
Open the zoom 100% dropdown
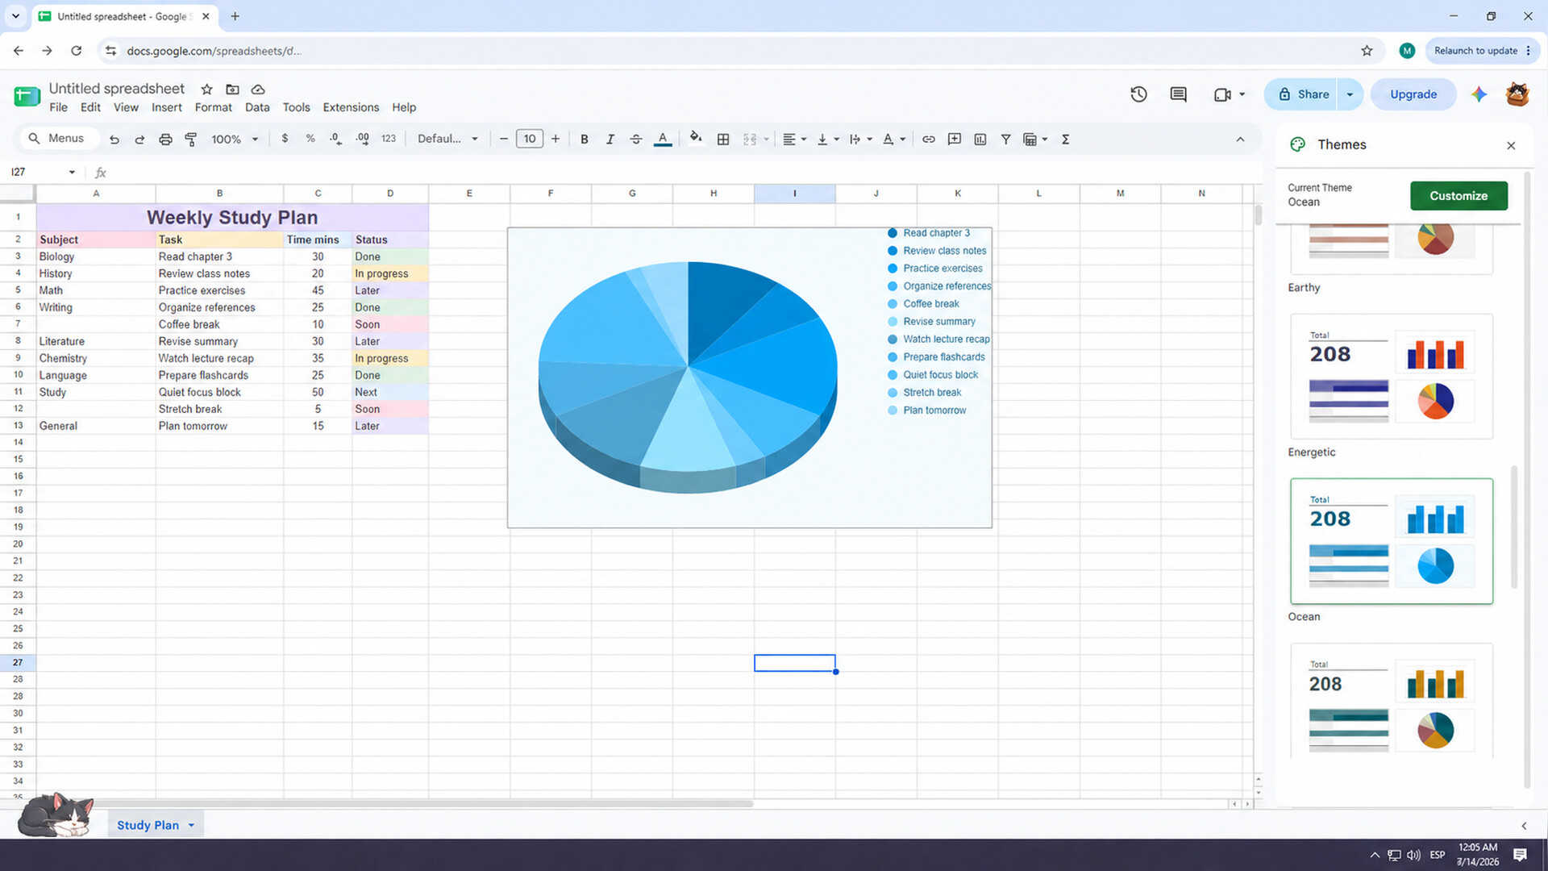tap(235, 140)
